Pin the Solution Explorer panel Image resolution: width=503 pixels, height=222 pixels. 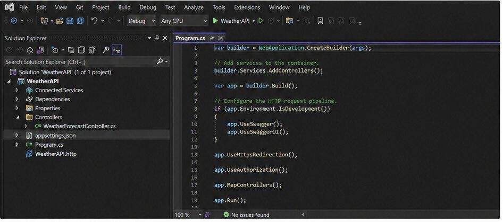coord(157,38)
